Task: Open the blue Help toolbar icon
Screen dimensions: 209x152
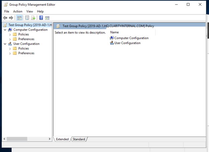Action: [41, 18]
